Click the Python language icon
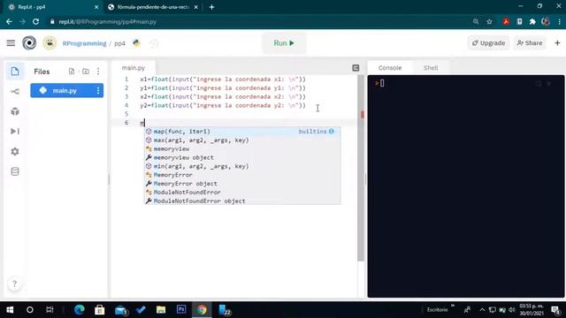 point(136,43)
